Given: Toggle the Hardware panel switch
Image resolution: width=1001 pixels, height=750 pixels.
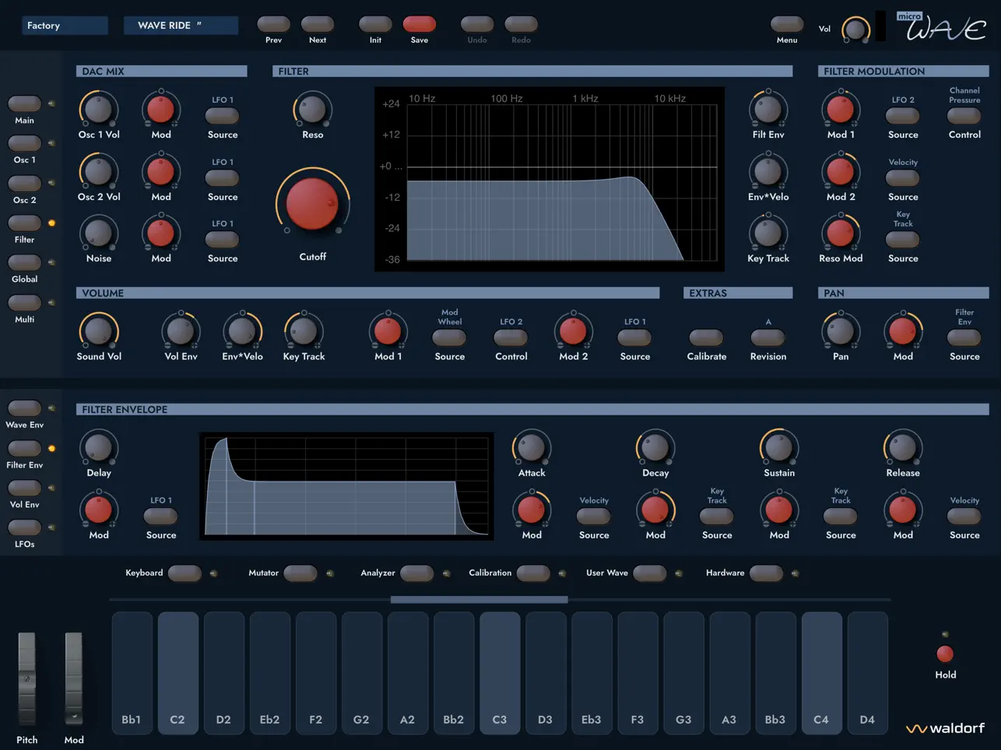Looking at the screenshot, I should point(766,573).
